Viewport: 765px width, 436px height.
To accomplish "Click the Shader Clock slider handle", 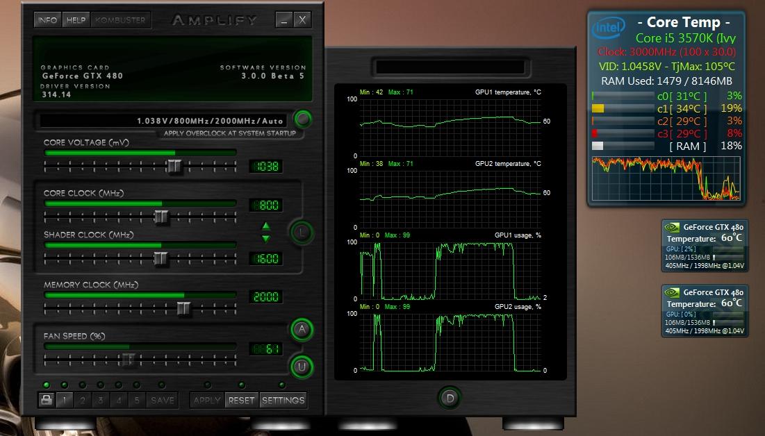I will click(160, 258).
